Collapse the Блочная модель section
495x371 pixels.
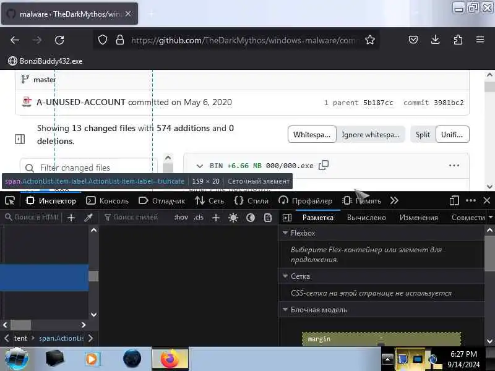(x=285, y=310)
